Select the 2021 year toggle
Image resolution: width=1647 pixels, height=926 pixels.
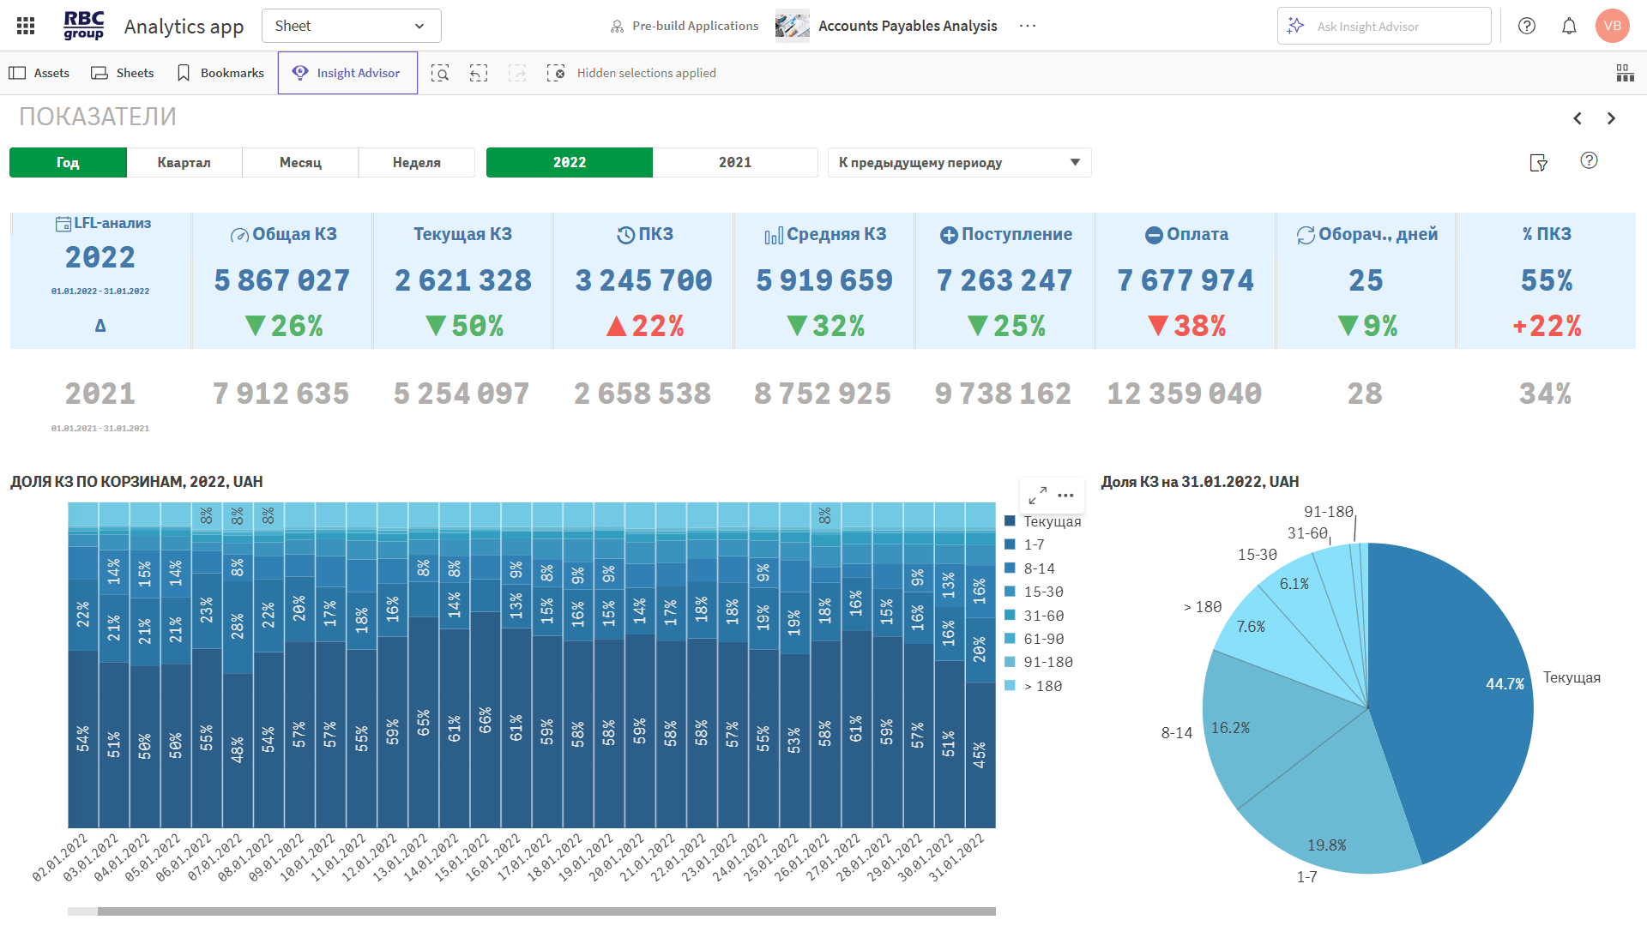tap(734, 162)
